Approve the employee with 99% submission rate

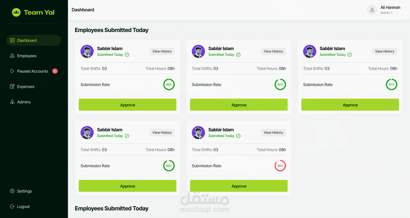point(128,105)
